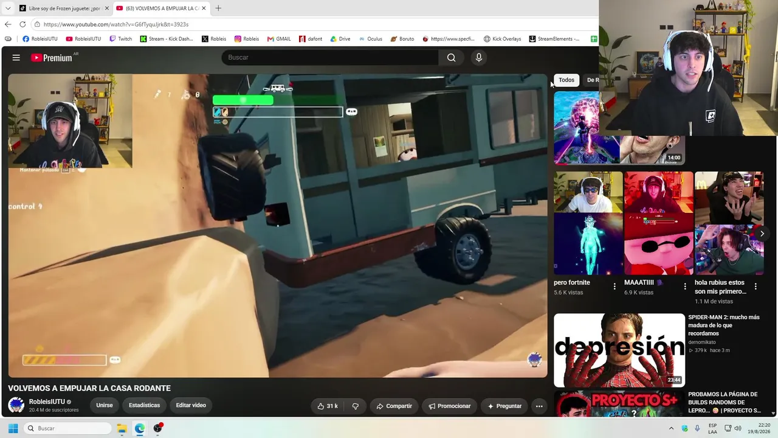Viewport: 778px width, 438px height.
Task: Go to YouTube Premium home logo
Action: 52,58
